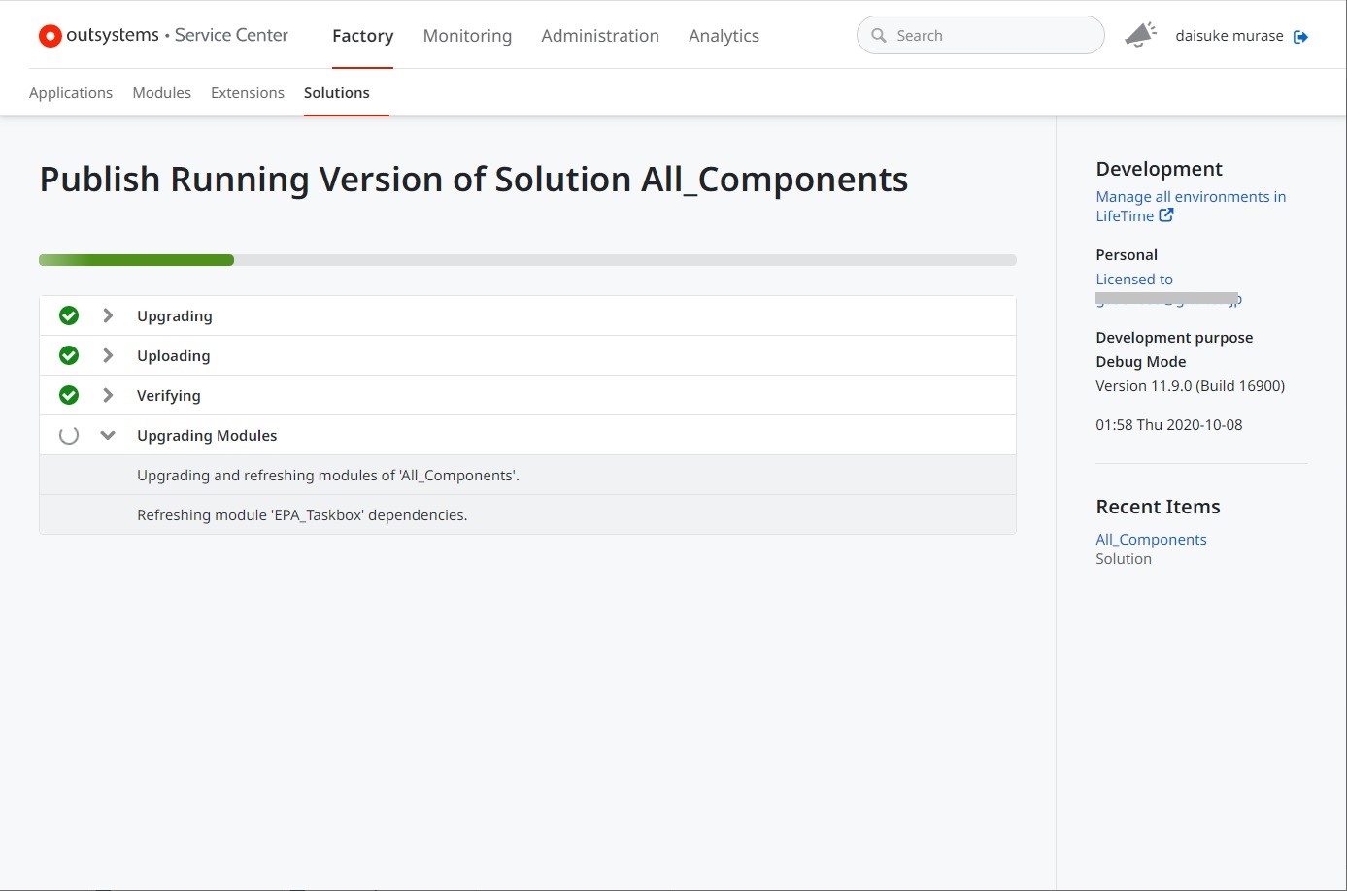Click the green checkmark next to Verifying

69,395
